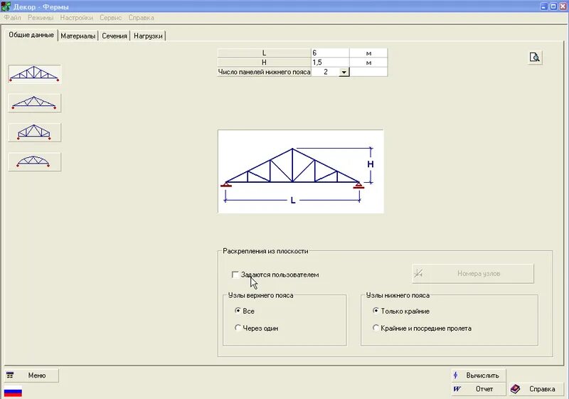
Task: Click the truss diagram preview image
Action: 300,171
